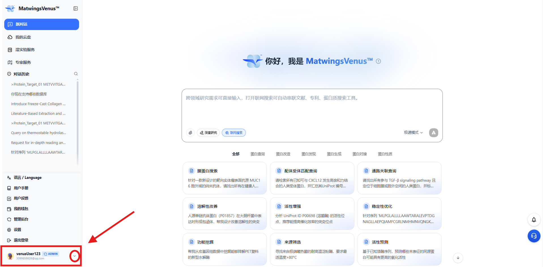Click the scroll-down arrow button
The image size is (543, 267).
tap(458, 258)
